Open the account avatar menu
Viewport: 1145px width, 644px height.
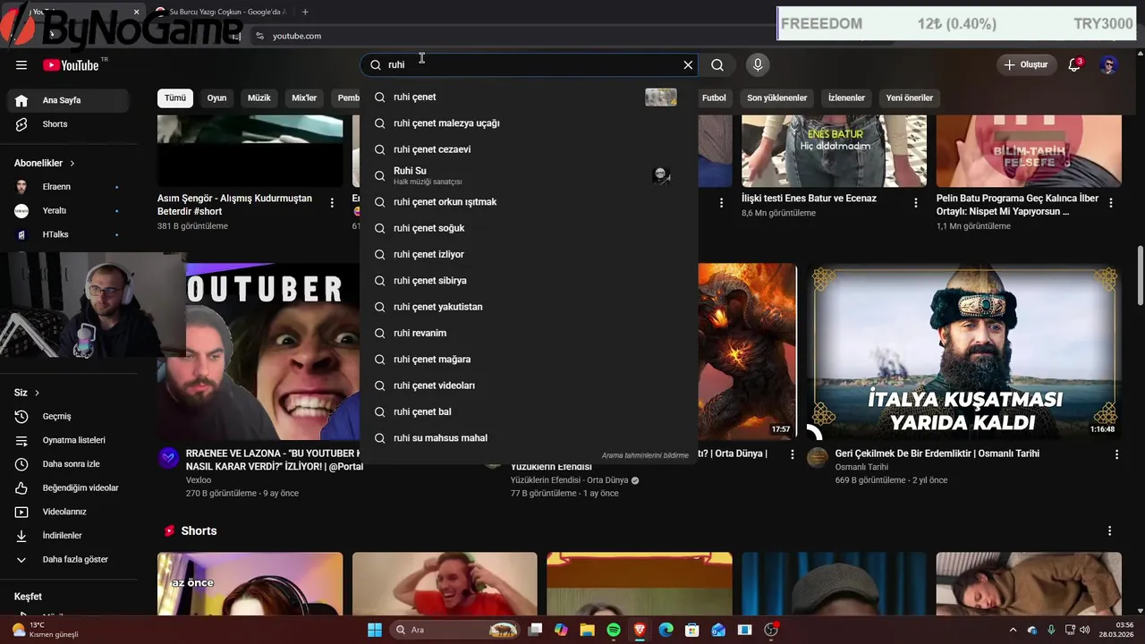click(x=1109, y=64)
